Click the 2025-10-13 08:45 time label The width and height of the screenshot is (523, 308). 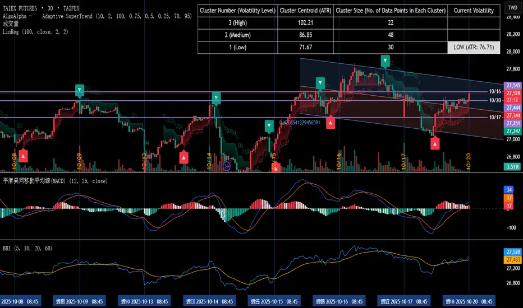tap(144, 301)
